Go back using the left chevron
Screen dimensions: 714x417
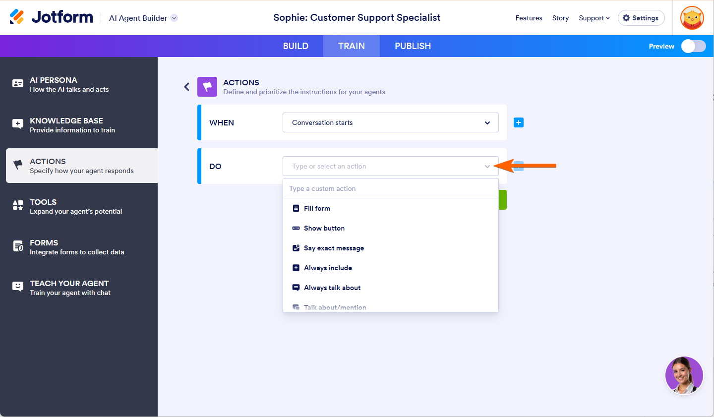[x=187, y=87]
